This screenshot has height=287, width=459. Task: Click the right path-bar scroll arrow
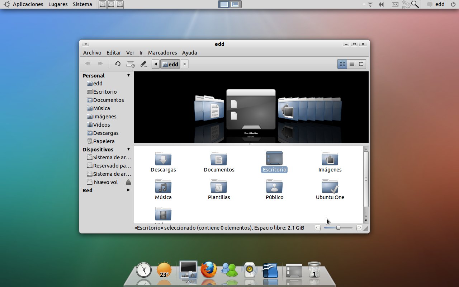[x=185, y=64]
